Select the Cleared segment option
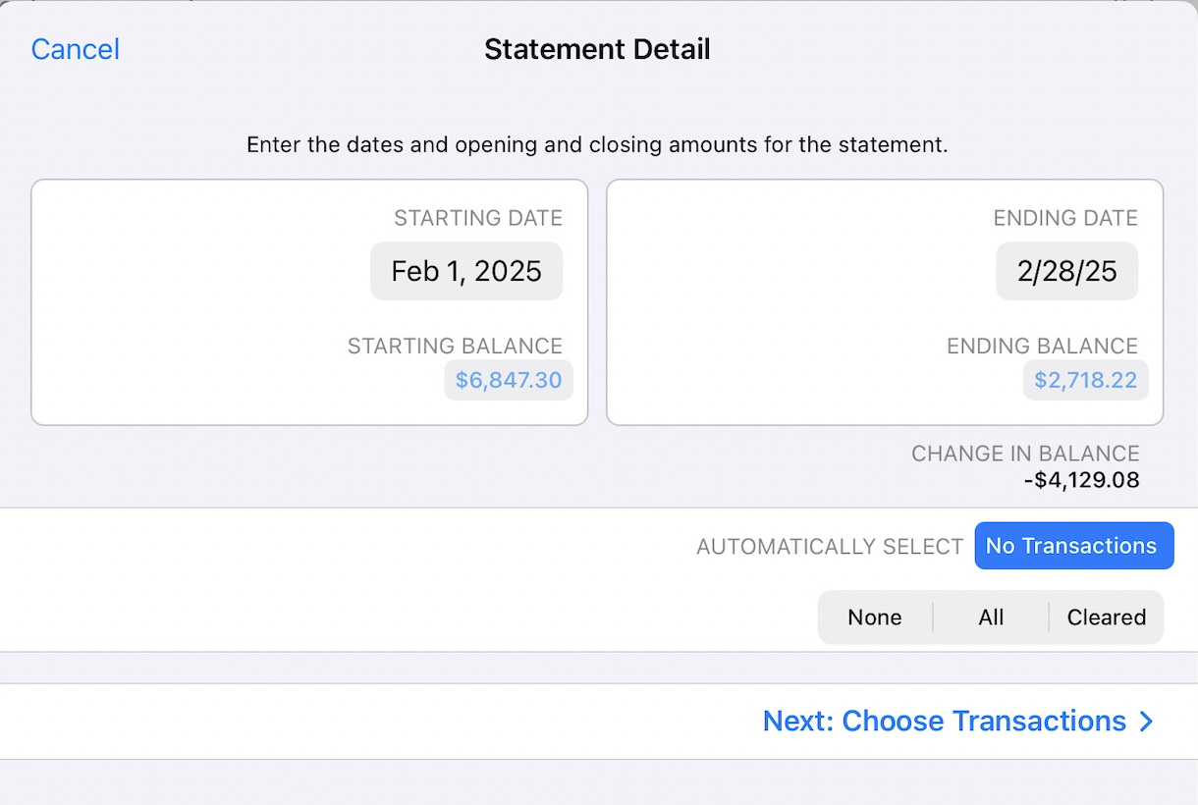The image size is (1198, 805). [1107, 617]
